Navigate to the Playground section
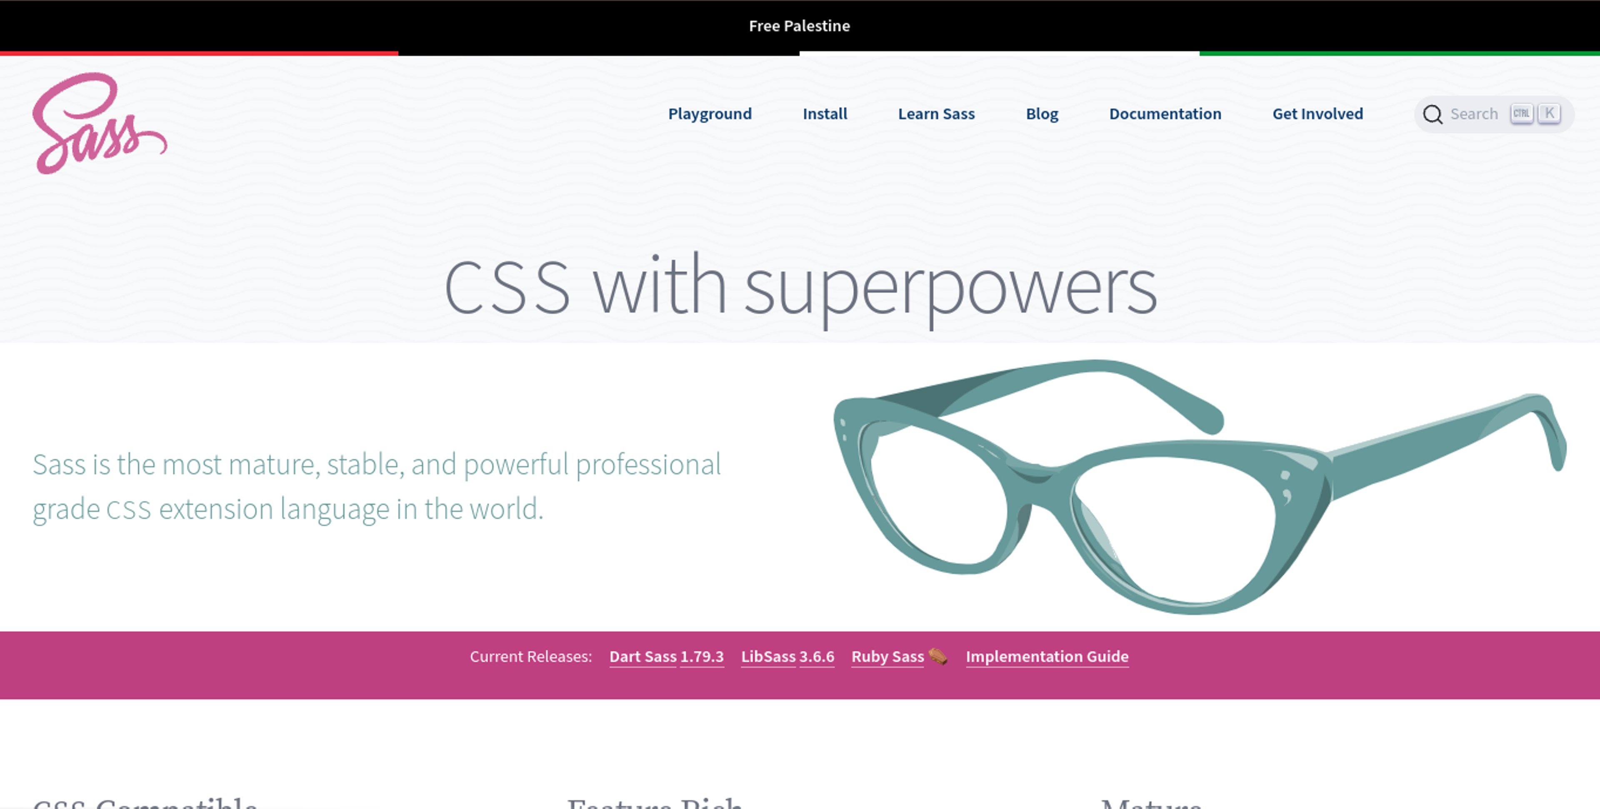The height and width of the screenshot is (809, 1600). click(710, 114)
